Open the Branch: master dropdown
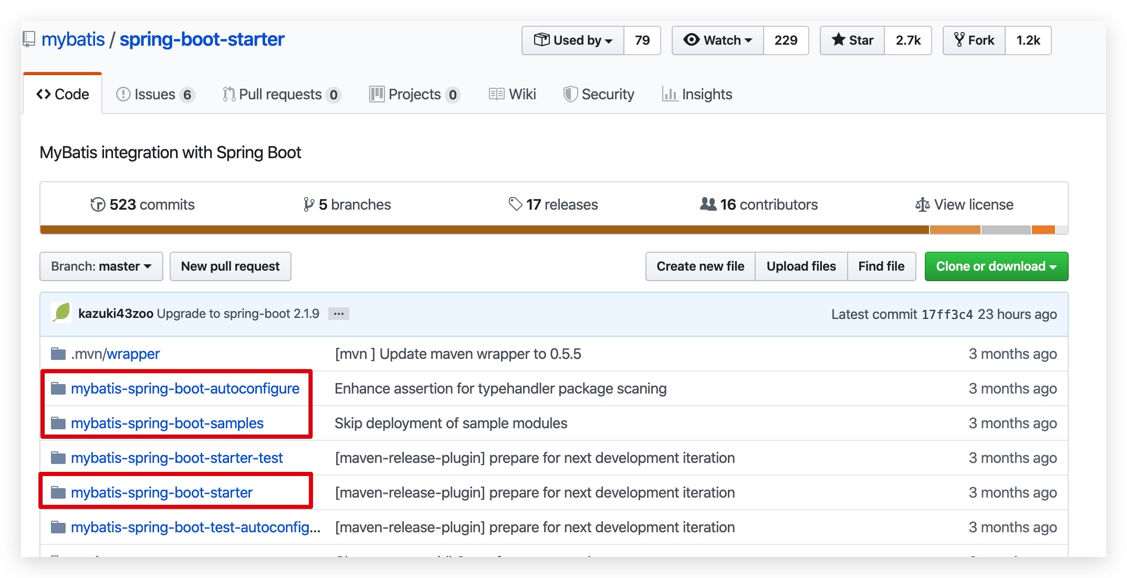 101,266
